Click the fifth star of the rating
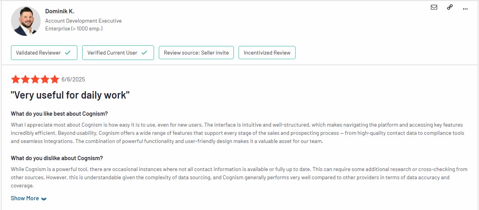The width and height of the screenshot is (479, 210). [x=55, y=79]
